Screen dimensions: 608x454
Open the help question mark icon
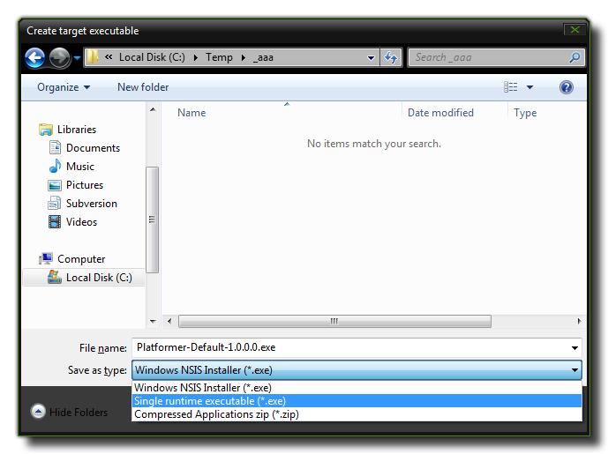pyautogui.click(x=567, y=87)
